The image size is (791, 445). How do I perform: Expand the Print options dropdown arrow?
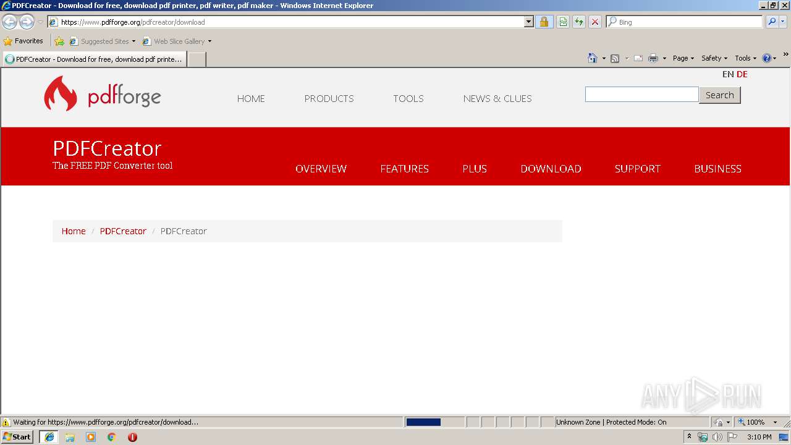point(664,58)
